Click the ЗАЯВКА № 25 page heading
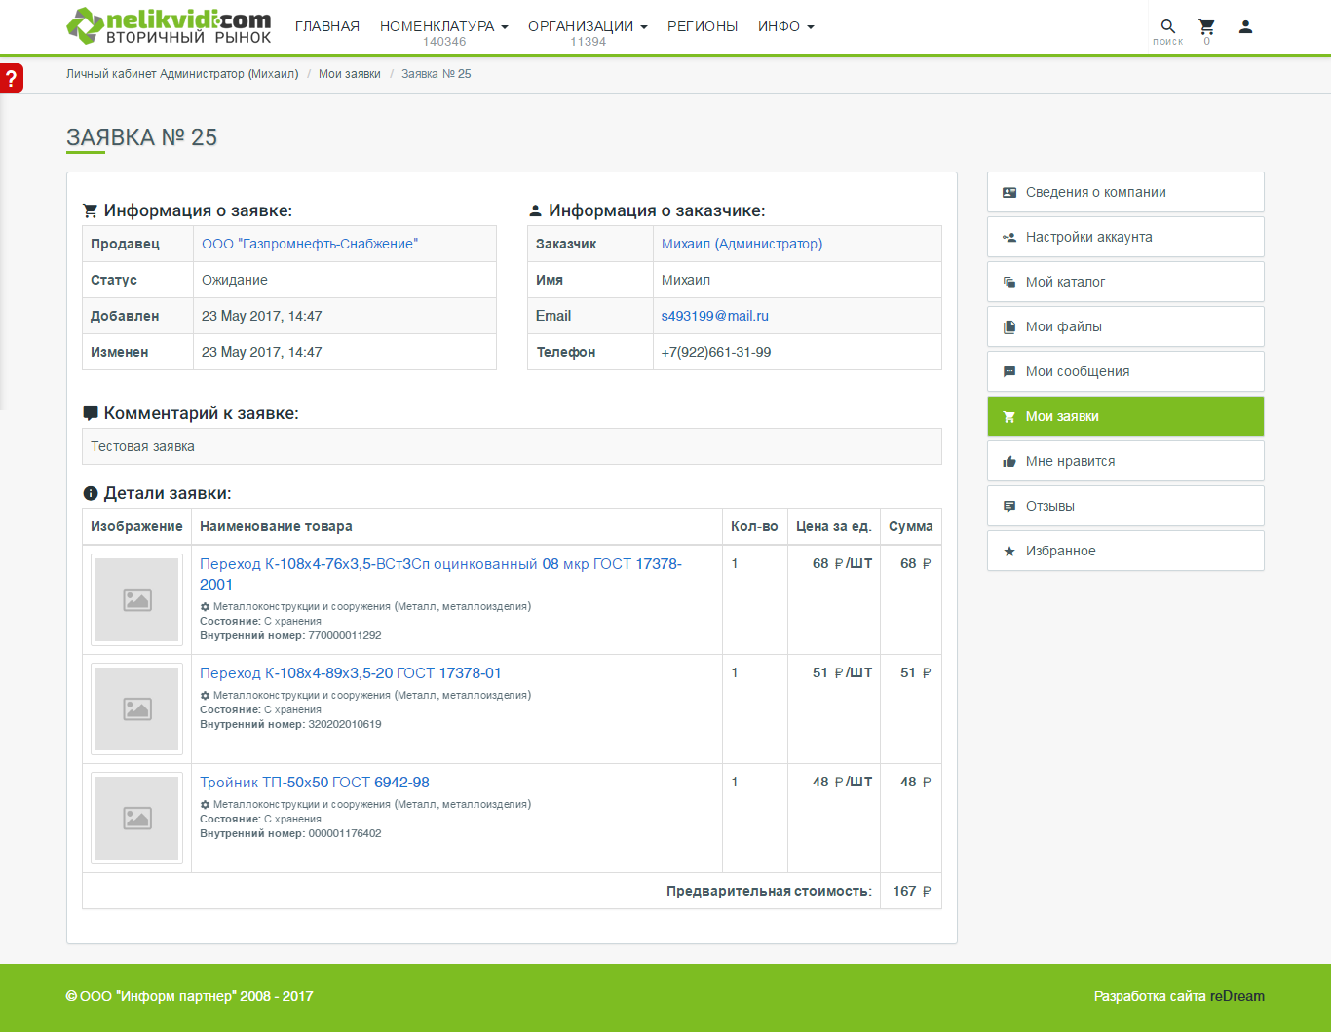 (141, 137)
